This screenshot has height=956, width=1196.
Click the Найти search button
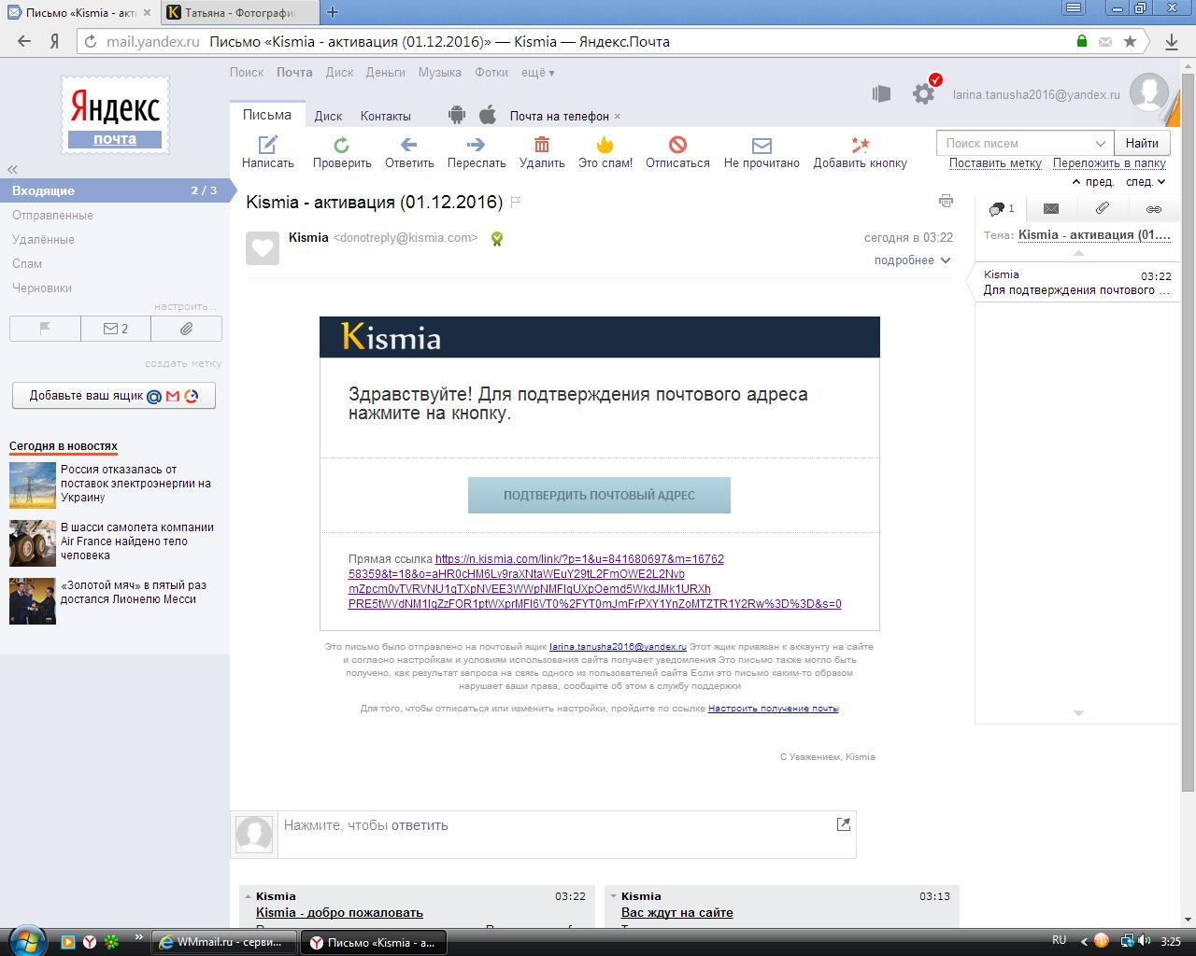click(1142, 143)
